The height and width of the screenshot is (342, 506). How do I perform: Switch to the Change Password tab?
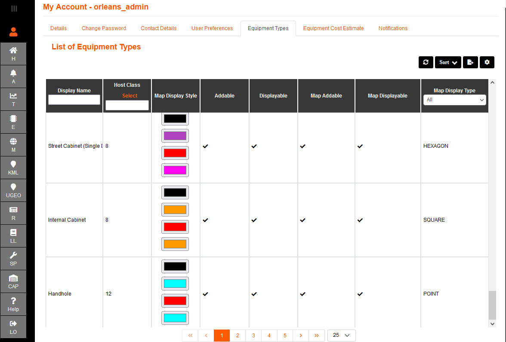pyautogui.click(x=104, y=28)
